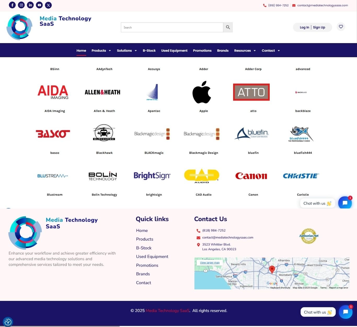
Task: Open the bluefin brand logo
Action: coord(251,133)
